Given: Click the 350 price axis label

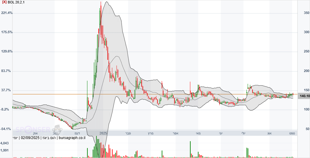Looking at the screenshot, I should tap(306, 13).
